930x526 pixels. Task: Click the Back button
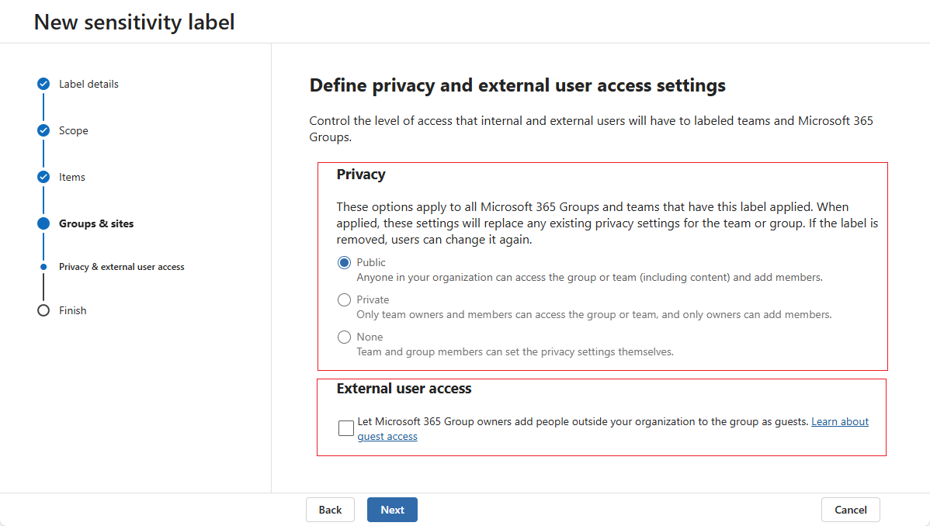pos(330,510)
